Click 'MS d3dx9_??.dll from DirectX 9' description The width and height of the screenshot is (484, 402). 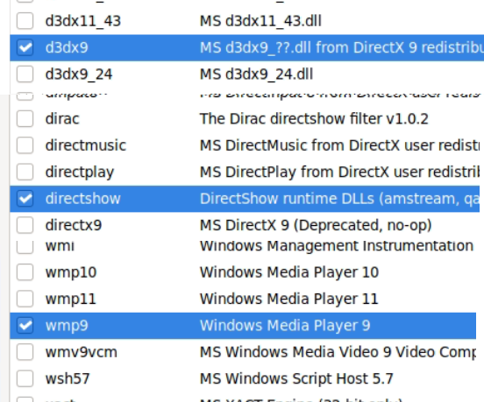click(342, 48)
